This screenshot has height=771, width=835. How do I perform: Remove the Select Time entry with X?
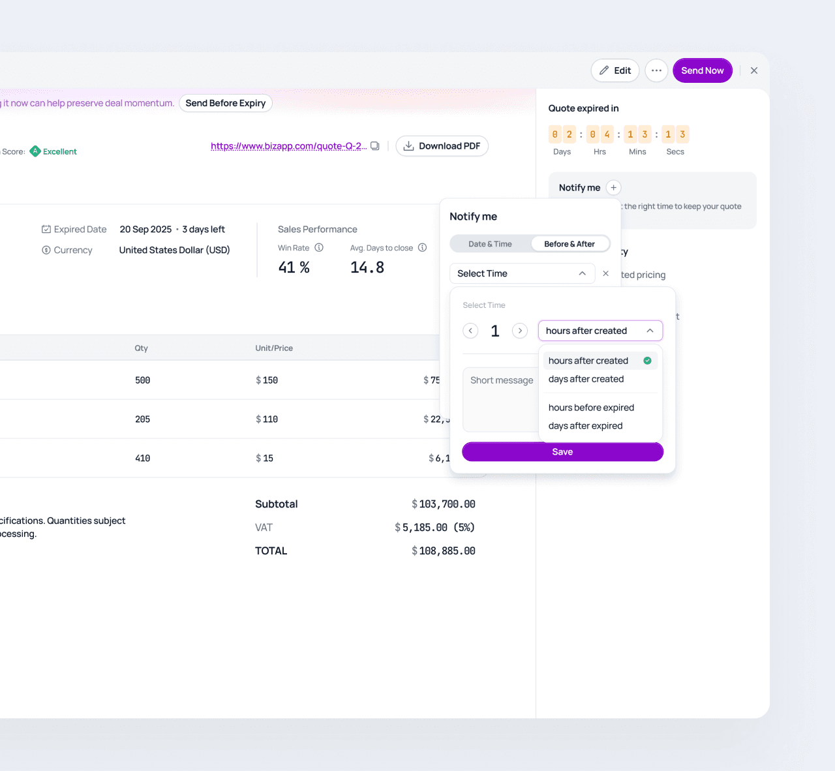[x=606, y=273]
